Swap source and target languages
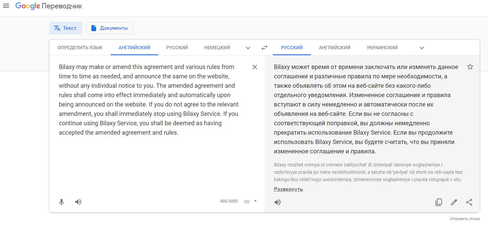The width and height of the screenshot is (488, 225). (x=265, y=48)
